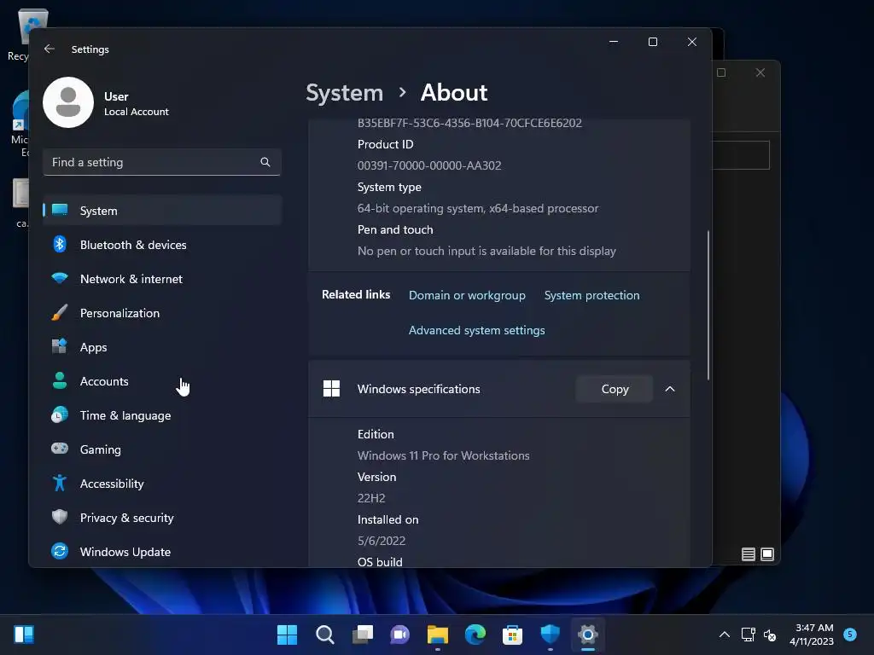
Task: Click the Bluetooth icon in sidebar
Action: [x=60, y=244]
